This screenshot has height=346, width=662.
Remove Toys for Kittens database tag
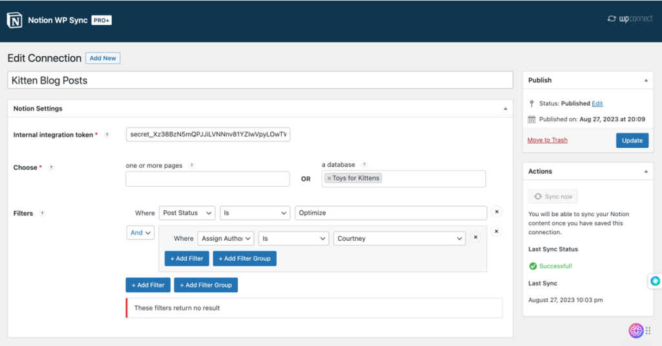pyautogui.click(x=329, y=178)
